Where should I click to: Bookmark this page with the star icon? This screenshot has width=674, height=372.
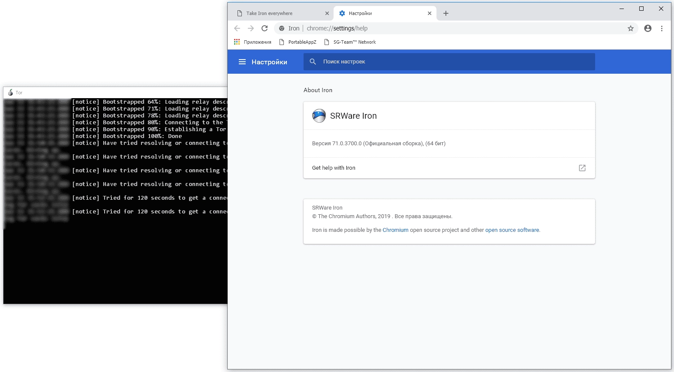tap(631, 28)
